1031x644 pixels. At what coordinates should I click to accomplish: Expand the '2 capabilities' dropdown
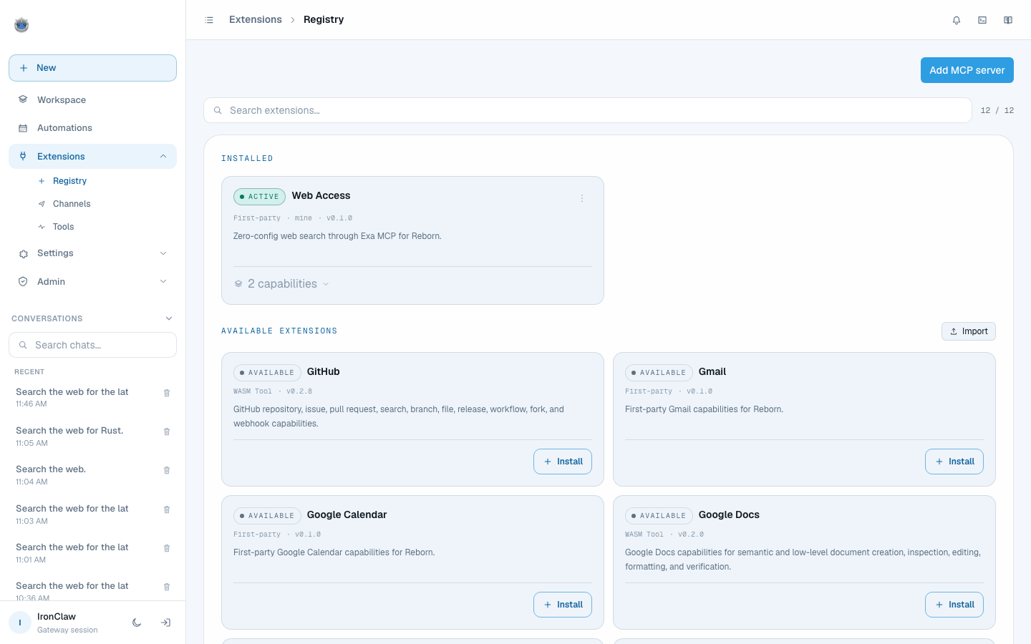[x=282, y=284]
